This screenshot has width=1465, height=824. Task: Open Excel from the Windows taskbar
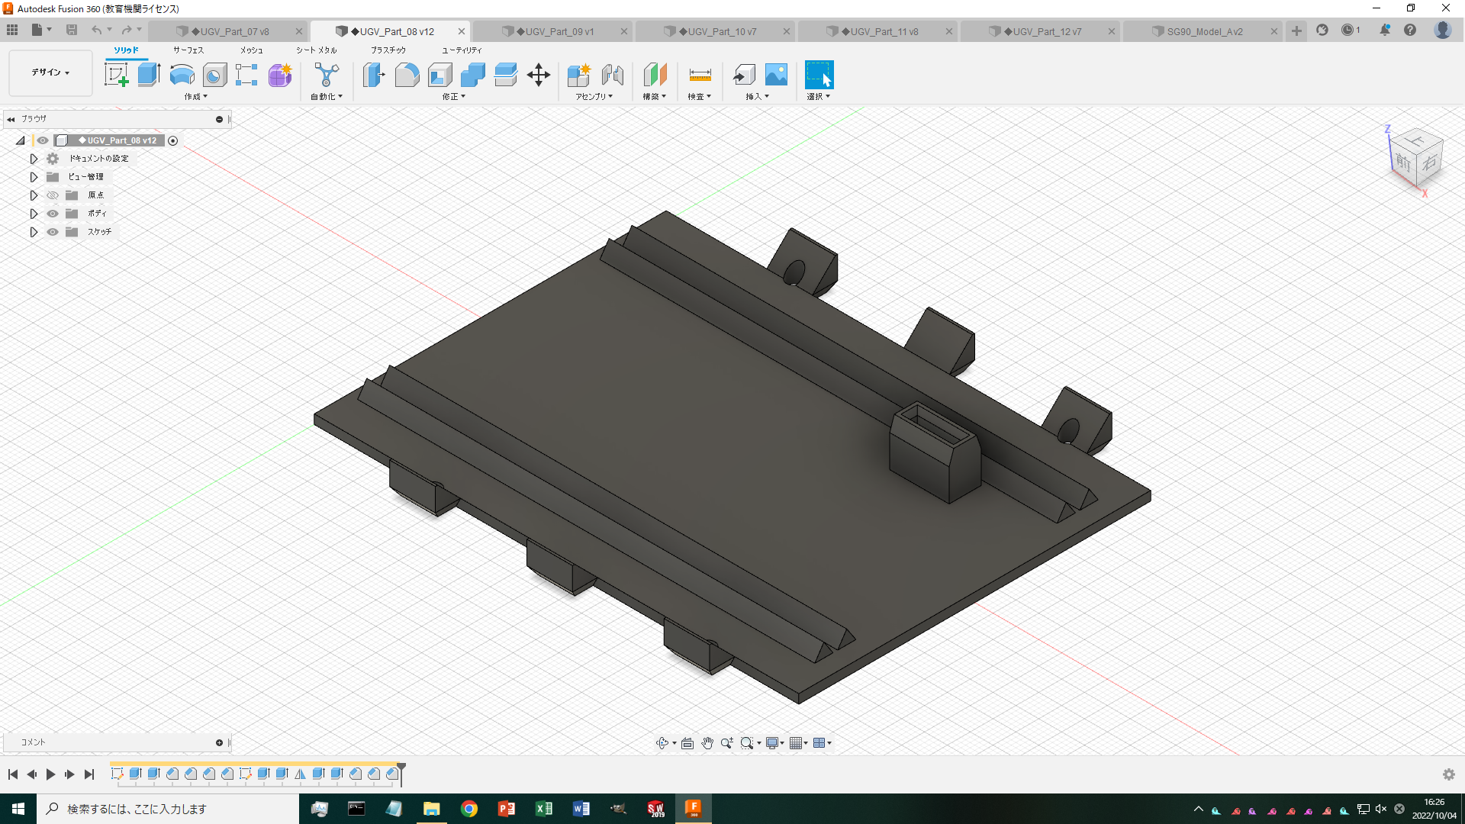[544, 809]
